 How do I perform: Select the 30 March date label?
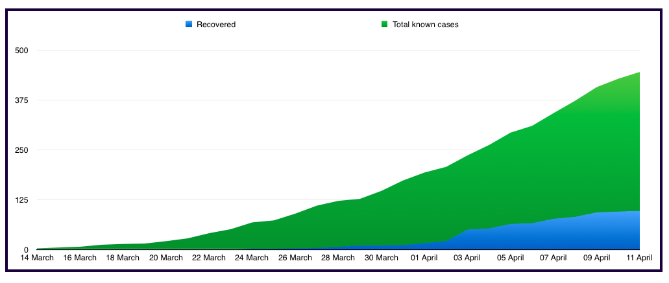coord(382,258)
